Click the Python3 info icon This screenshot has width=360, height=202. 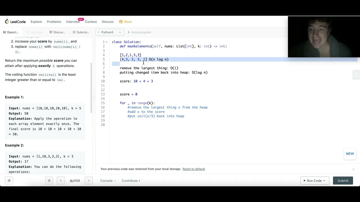pos(98,32)
